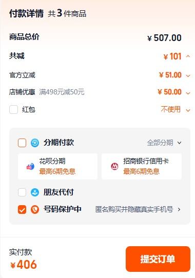Open the 匿名购买并隐藏真实手机号 link
This screenshot has height=278, width=195.
tap(138, 209)
